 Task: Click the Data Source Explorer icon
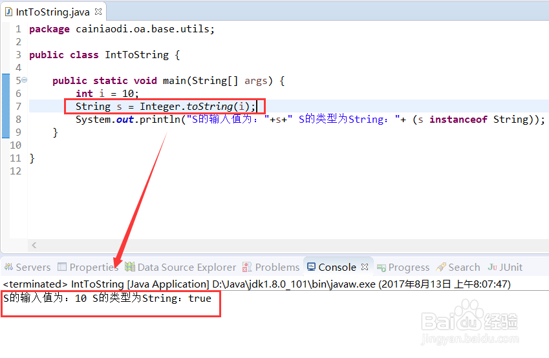[x=130, y=267]
